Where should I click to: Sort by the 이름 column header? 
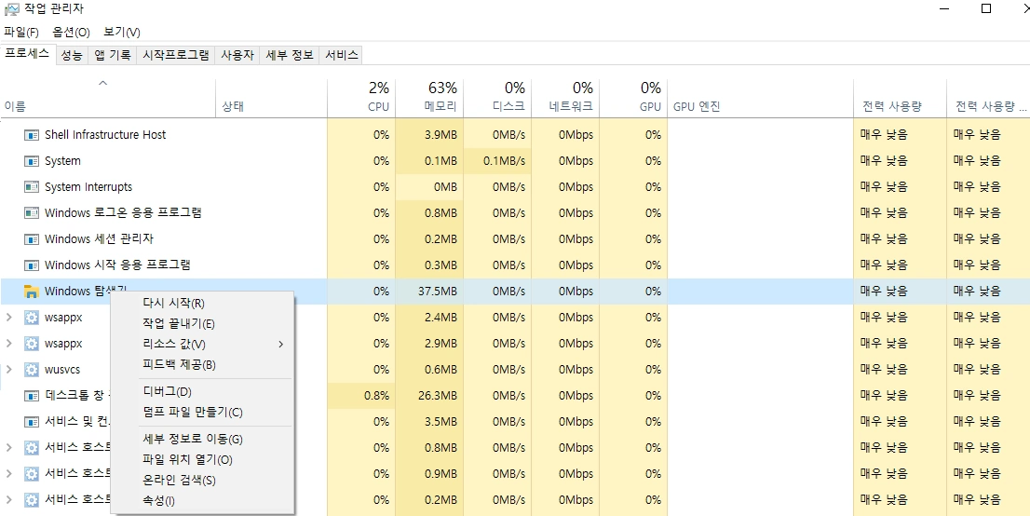click(108, 99)
